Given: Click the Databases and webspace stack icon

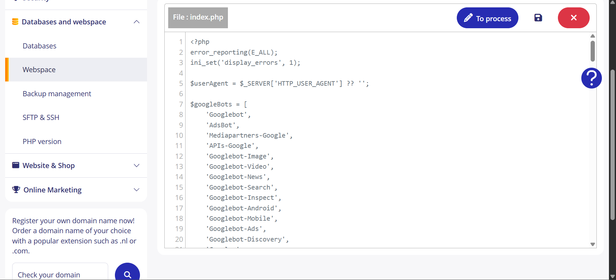Looking at the screenshot, I should pyautogui.click(x=15, y=21).
